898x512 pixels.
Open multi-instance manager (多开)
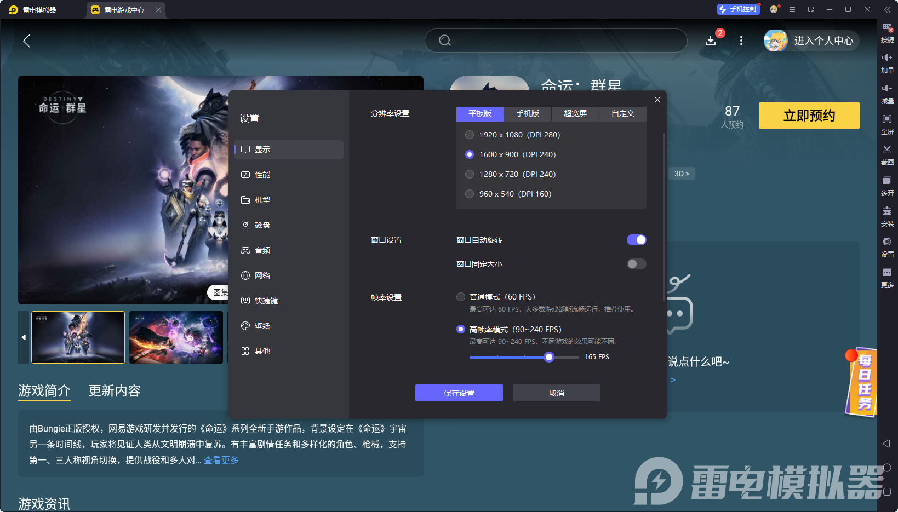pos(888,186)
